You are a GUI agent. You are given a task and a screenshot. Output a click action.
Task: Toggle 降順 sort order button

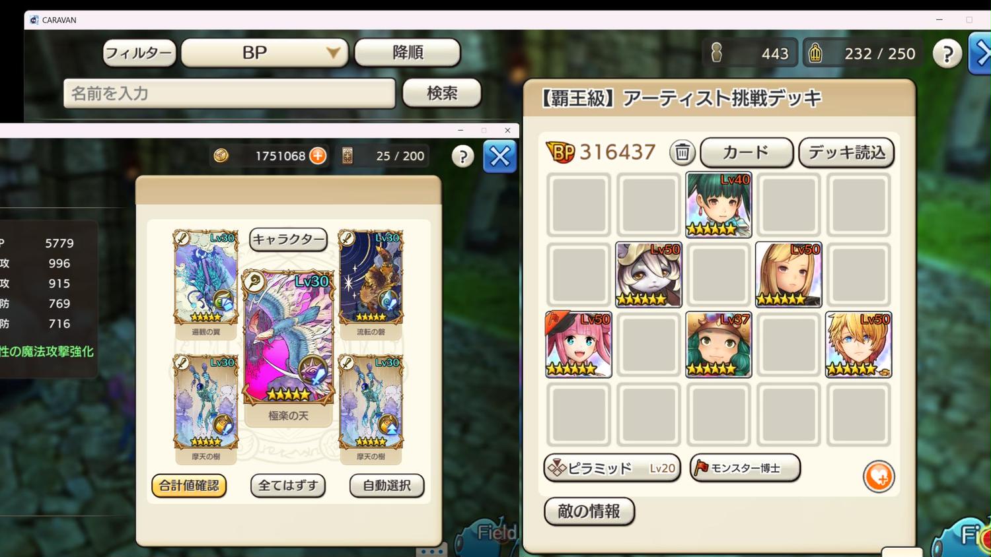pyautogui.click(x=408, y=53)
